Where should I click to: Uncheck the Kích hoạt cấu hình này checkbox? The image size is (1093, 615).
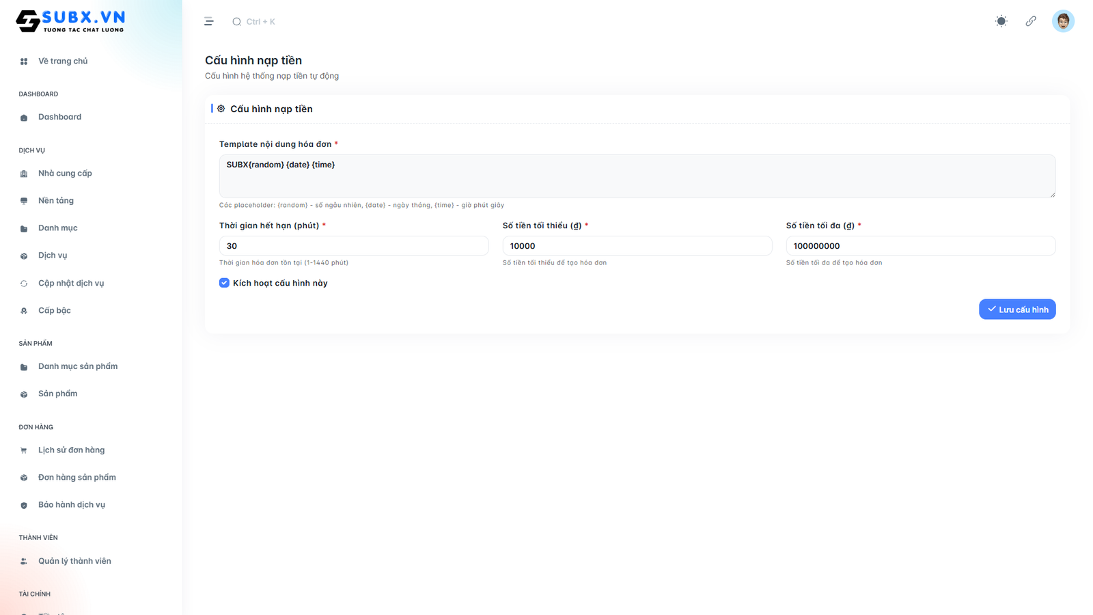(224, 283)
